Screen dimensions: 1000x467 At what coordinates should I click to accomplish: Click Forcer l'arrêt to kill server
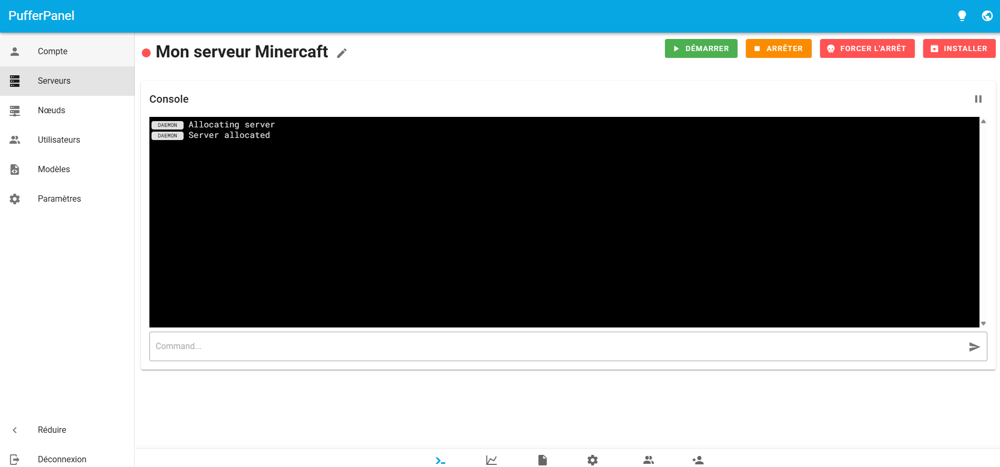pos(867,48)
